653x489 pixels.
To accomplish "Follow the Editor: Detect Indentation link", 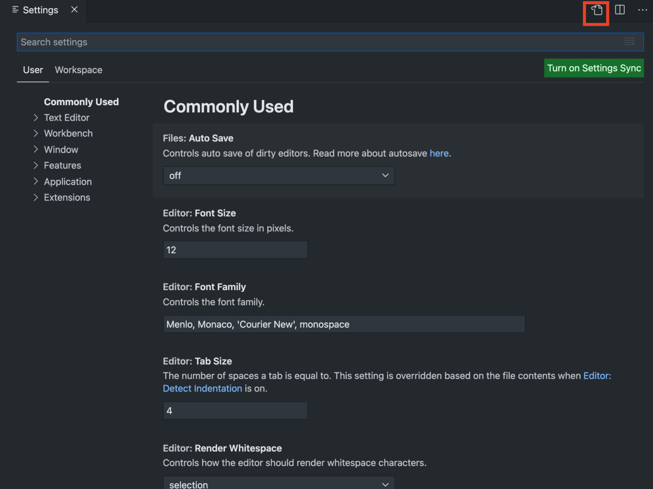I will pyautogui.click(x=202, y=388).
